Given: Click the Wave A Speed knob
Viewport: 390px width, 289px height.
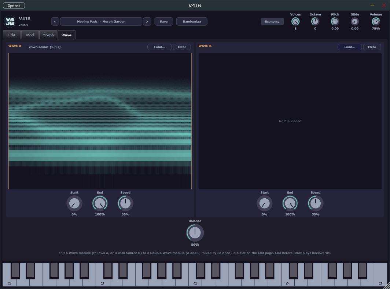Looking at the screenshot, I should click(x=125, y=203).
